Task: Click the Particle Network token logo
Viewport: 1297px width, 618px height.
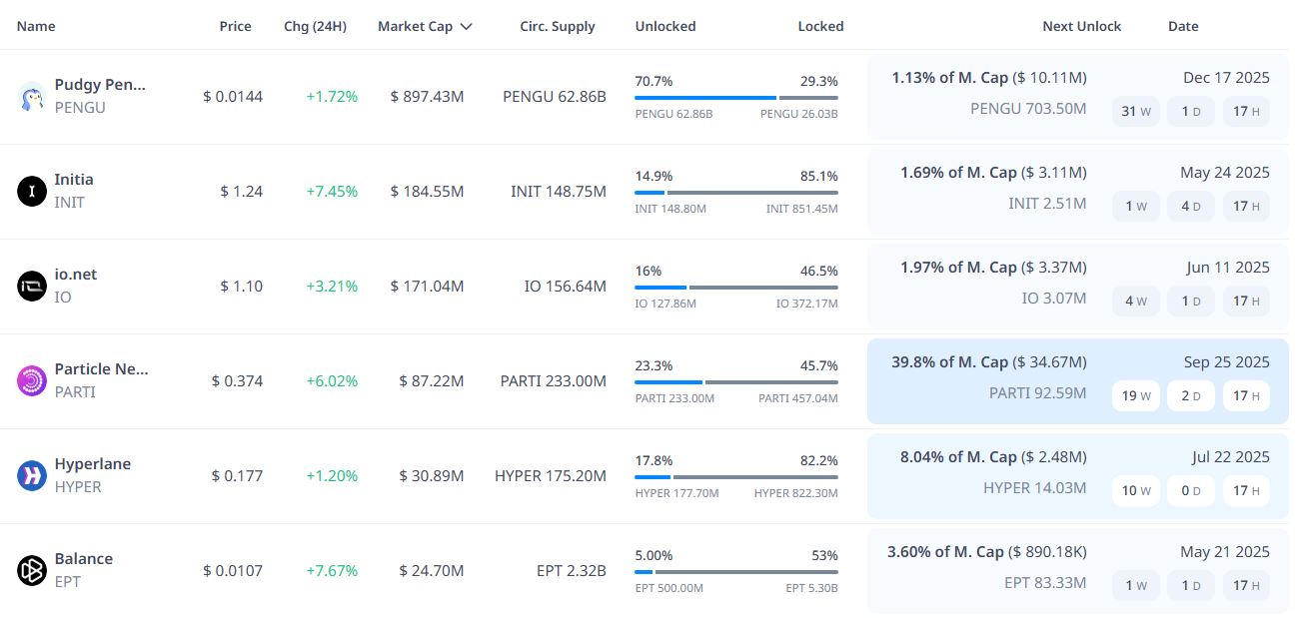Action: pyautogui.click(x=32, y=380)
